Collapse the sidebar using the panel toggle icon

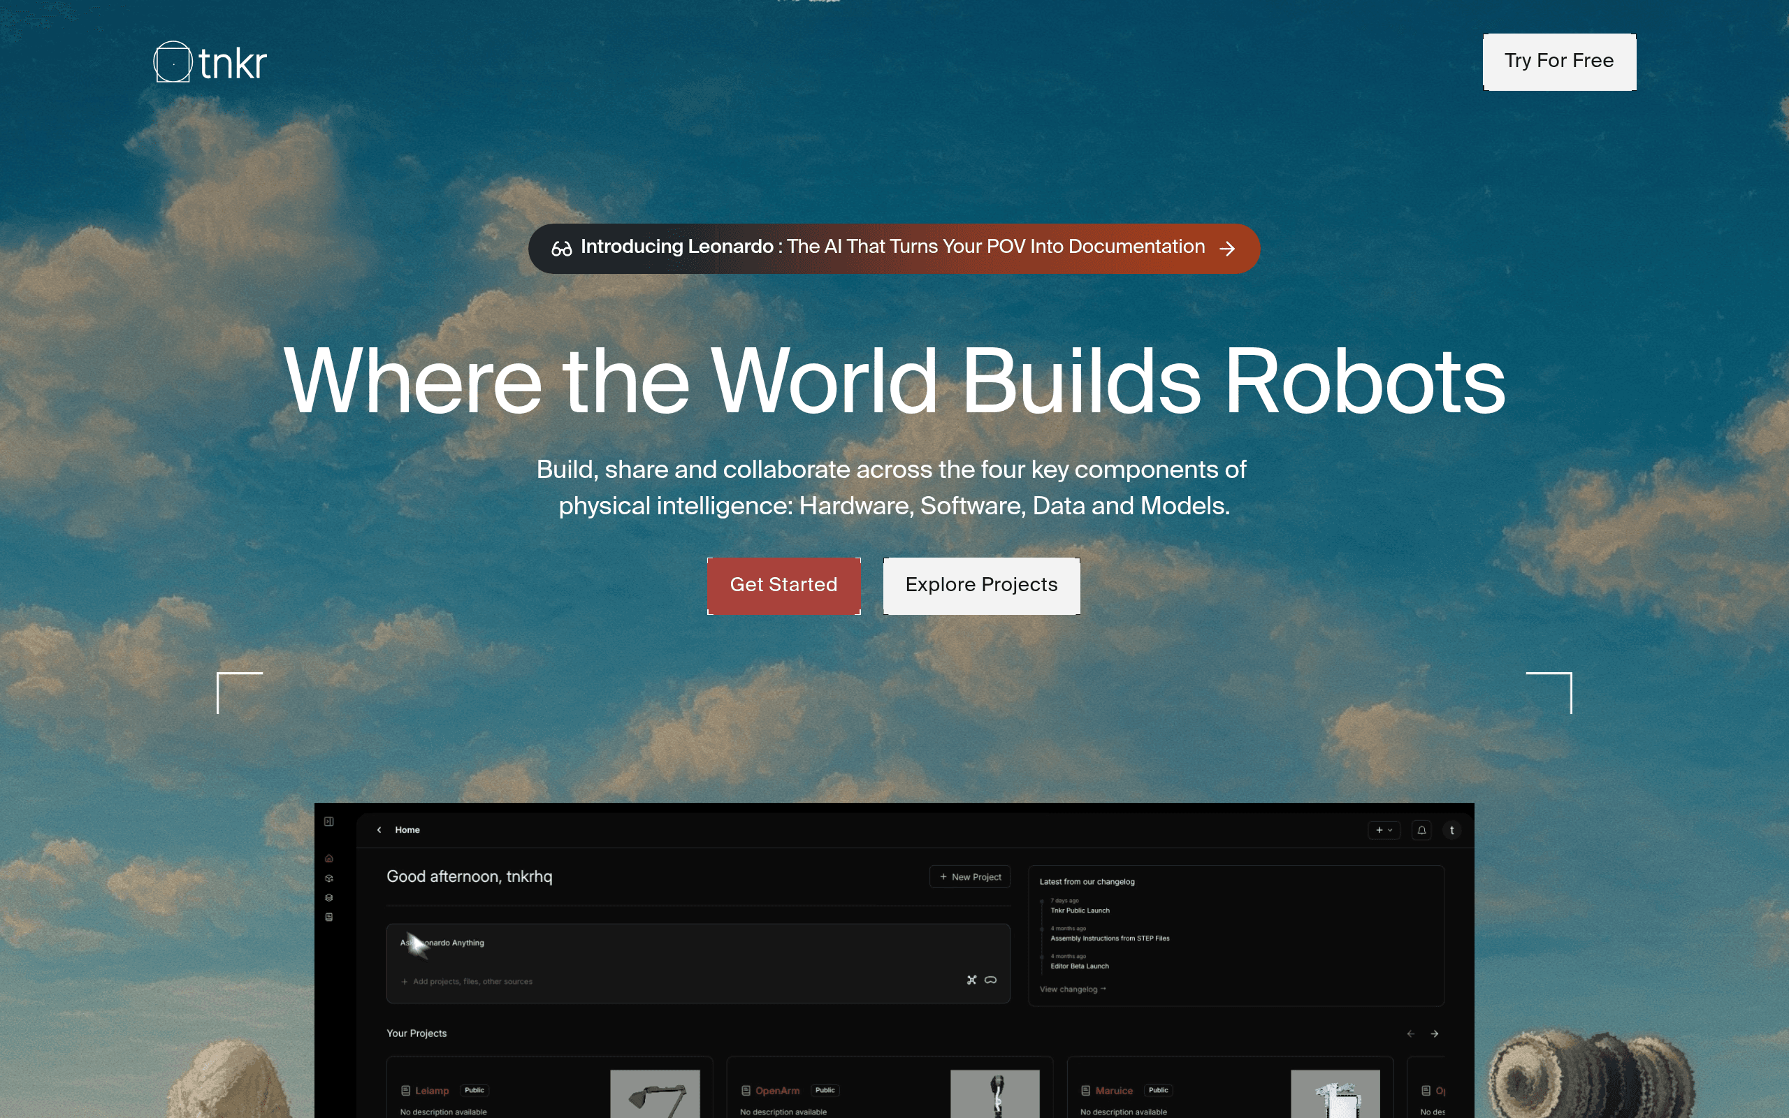pyautogui.click(x=328, y=821)
